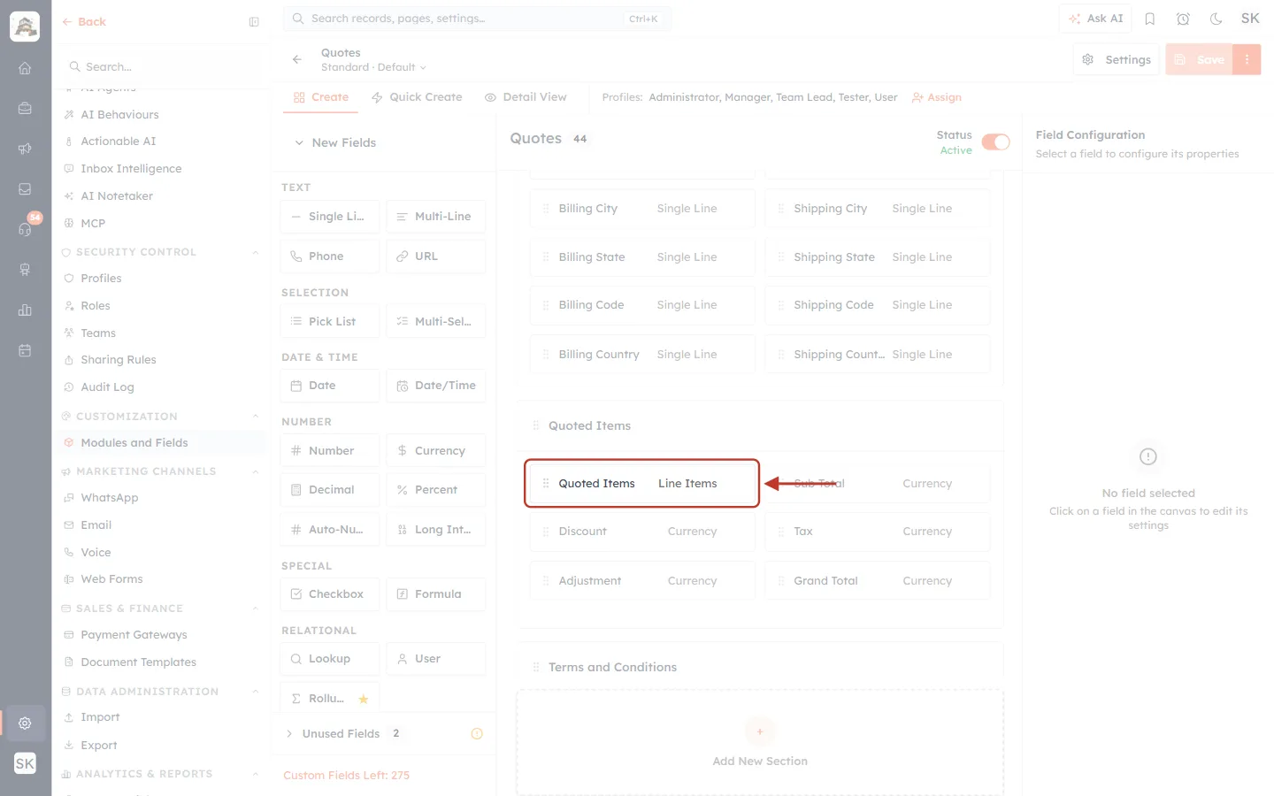This screenshot has width=1274, height=796.
Task: Collapse the Marketing Channels sidebar group
Action: pyautogui.click(x=256, y=471)
